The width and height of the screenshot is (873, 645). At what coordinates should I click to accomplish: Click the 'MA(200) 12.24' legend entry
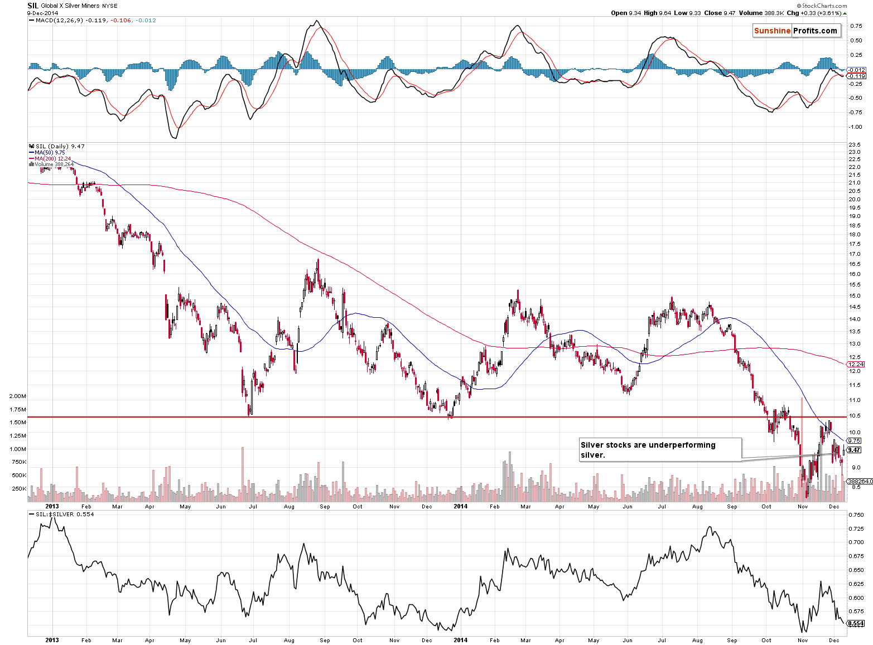(x=50, y=158)
